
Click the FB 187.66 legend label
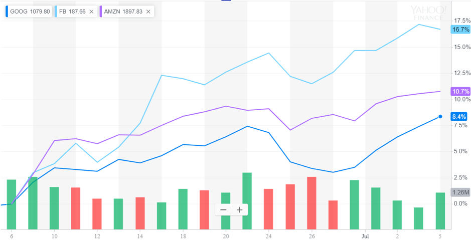(x=72, y=12)
